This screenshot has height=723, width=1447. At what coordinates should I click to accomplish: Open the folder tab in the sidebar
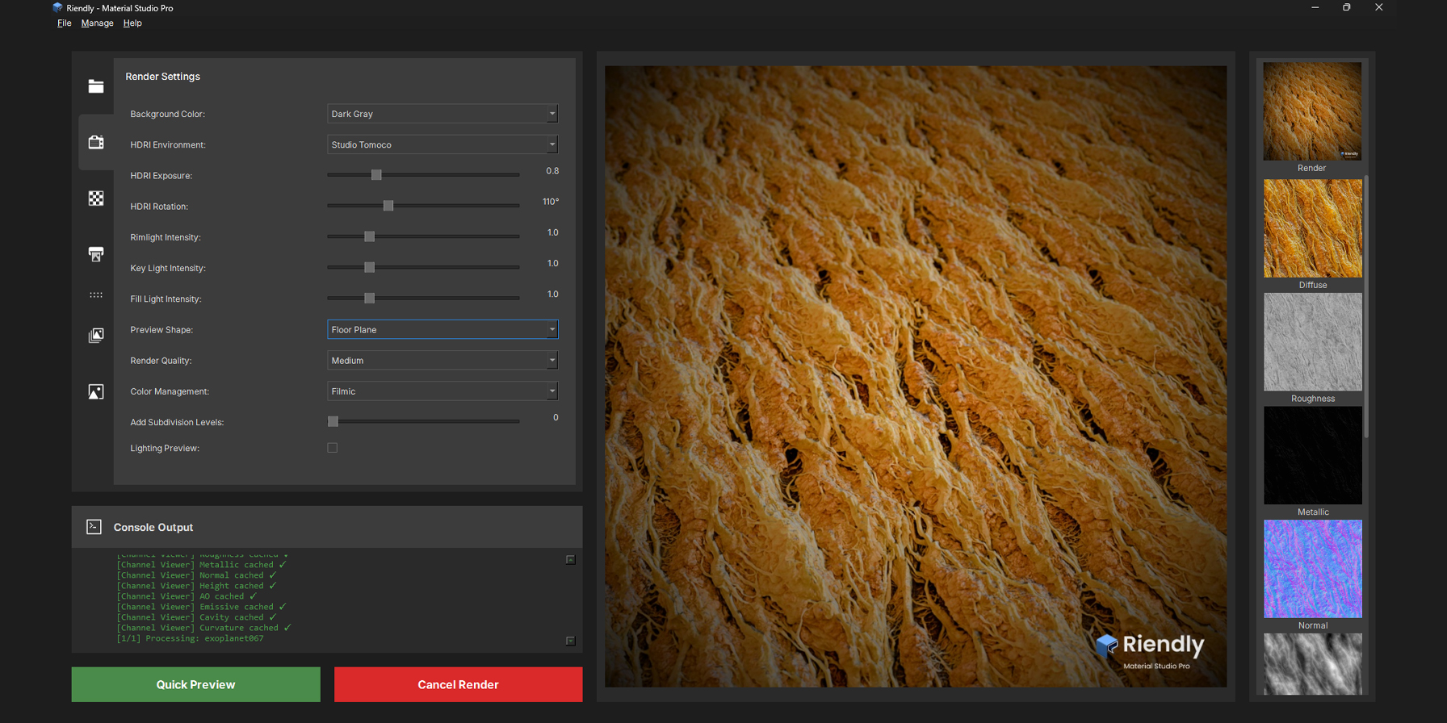pyautogui.click(x=96, y=86)
